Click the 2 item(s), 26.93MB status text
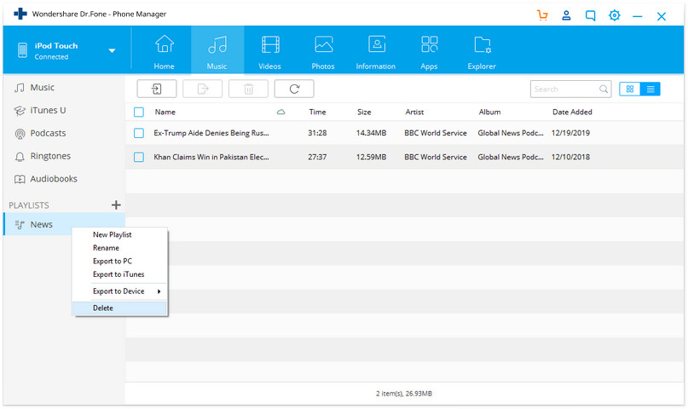 (x=404, y=394)
